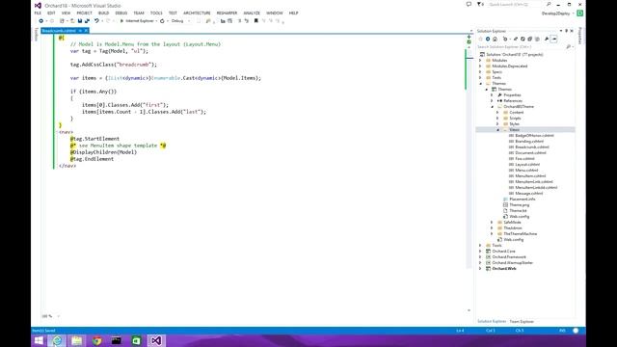The width and height of the screenshot is (617, 347).
Task: Click the browser Refresh icon in the toolbar
Action: (x=162, y=21)
